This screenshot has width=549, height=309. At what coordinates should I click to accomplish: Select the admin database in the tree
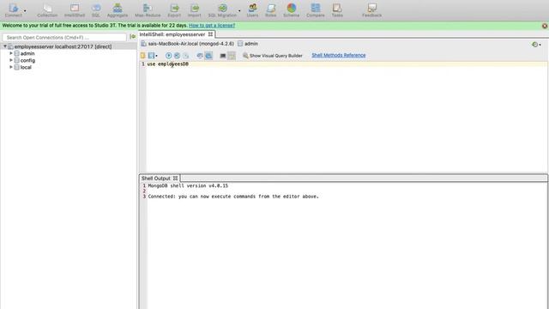(x=27, y=53)
